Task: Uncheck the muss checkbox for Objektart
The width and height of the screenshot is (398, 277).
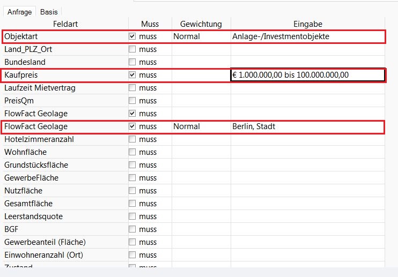Action: 132,36
